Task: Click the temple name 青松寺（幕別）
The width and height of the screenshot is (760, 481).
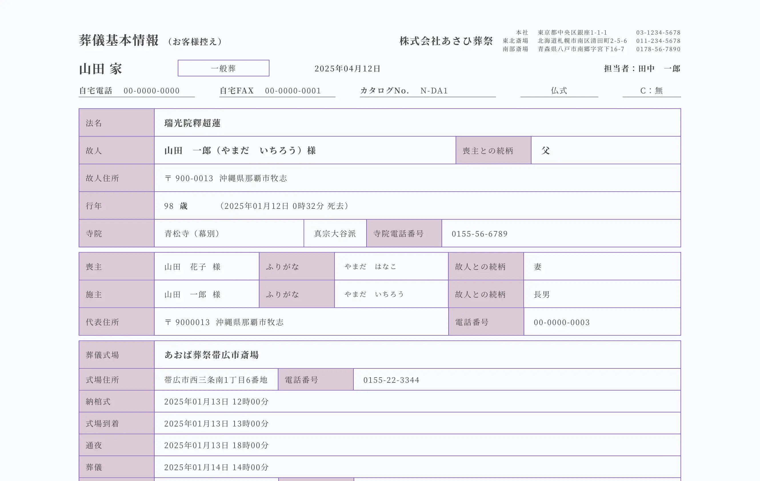Action: (192, 234)
